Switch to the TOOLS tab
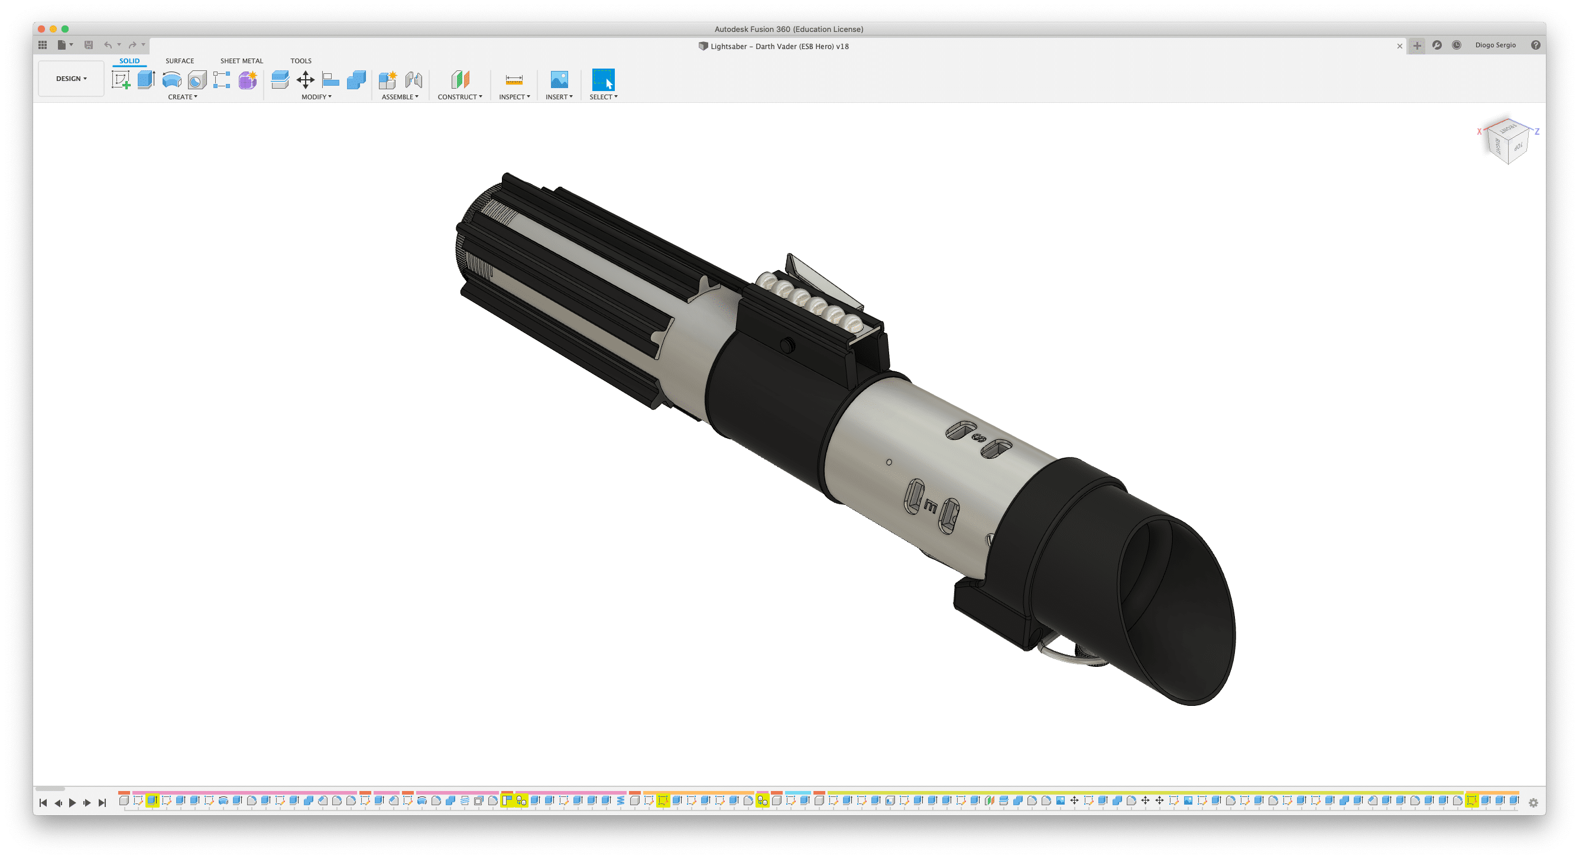The width and height of the screenshot is (1579, 859). pos(301,61)
